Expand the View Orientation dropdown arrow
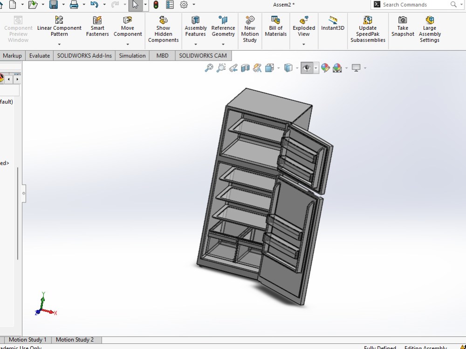 click(278, 68)
